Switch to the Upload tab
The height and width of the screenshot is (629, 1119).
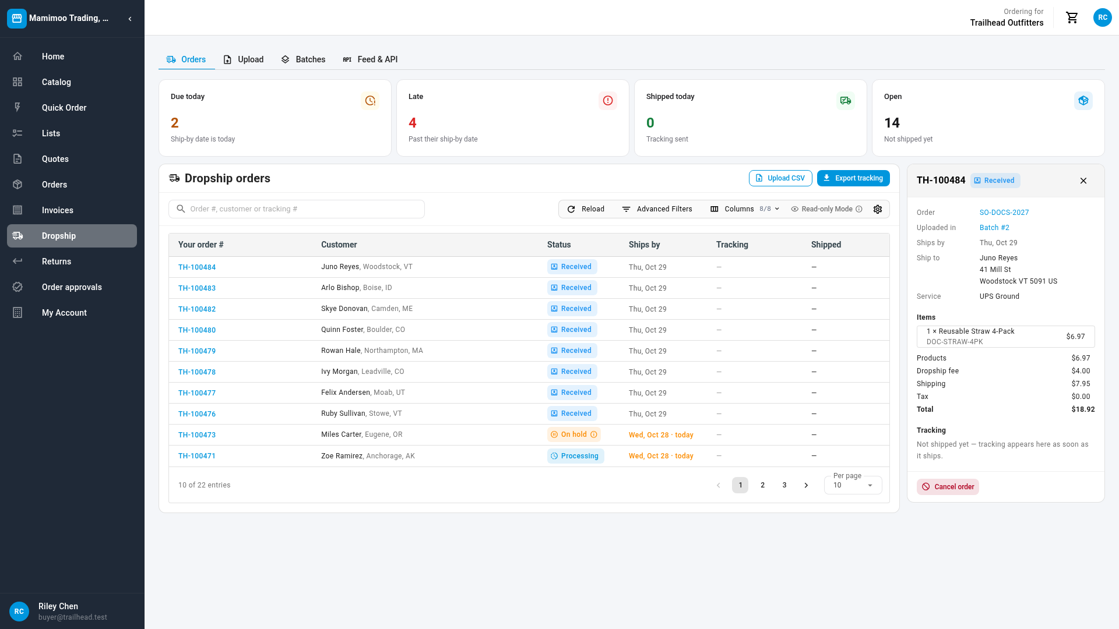point(243,59)
